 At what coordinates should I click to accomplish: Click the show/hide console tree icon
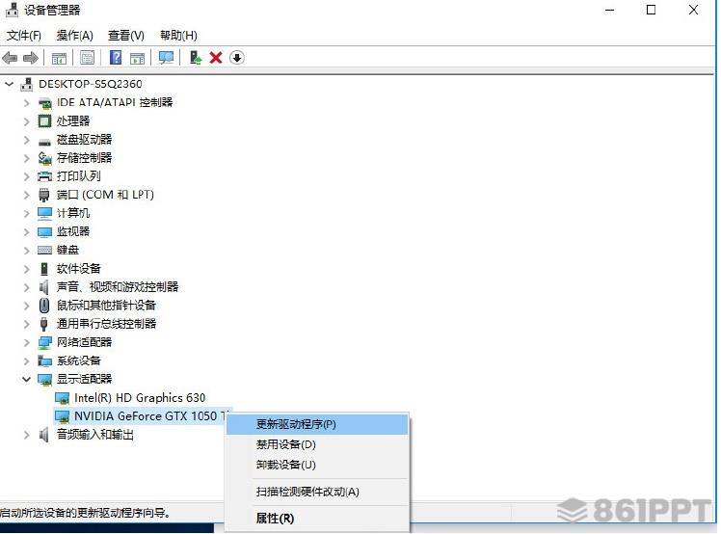click(x=59, y=58)
